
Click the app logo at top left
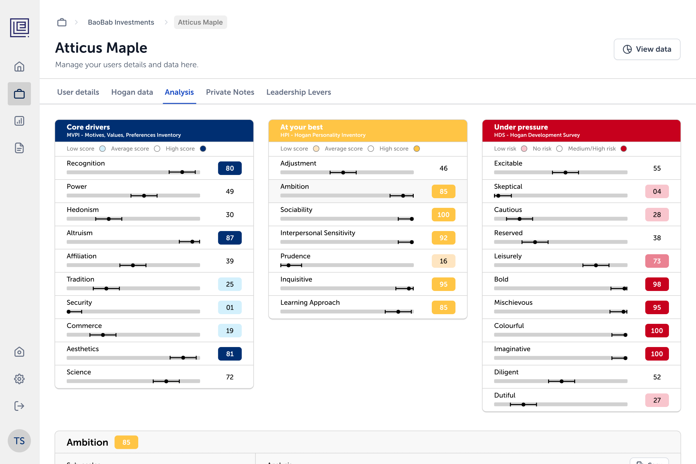[19, 28]
